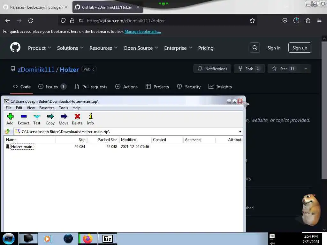327x245 pixels.
Task: Click the GitHub search magnifier icon
Action: point(255,48)
